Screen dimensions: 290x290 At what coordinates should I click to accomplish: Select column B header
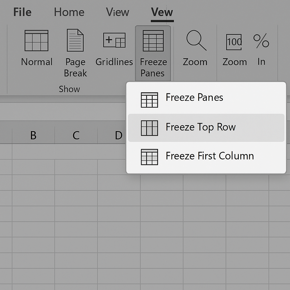pos(33,135)
